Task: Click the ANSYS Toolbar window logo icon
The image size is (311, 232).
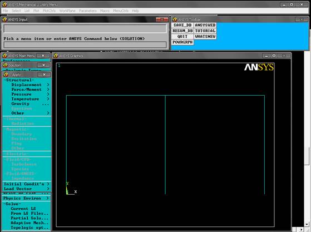Action: [x=175, y=19]
